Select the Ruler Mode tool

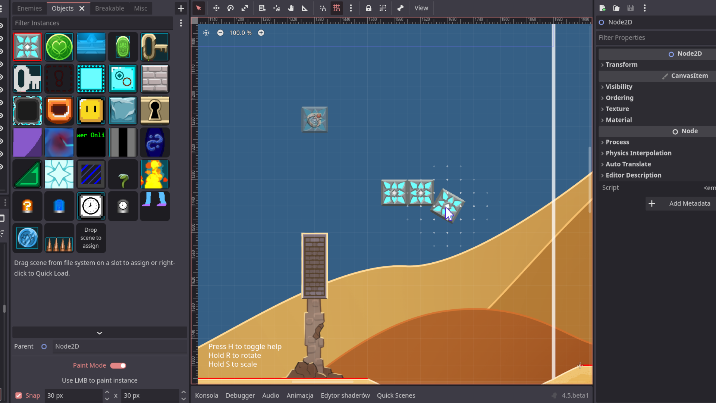[x=305, y=8]
